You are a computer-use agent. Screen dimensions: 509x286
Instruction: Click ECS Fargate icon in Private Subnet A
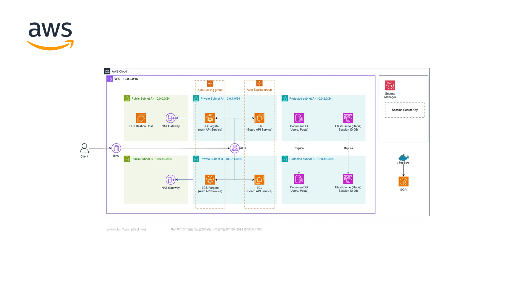click(x=210, y=118)
